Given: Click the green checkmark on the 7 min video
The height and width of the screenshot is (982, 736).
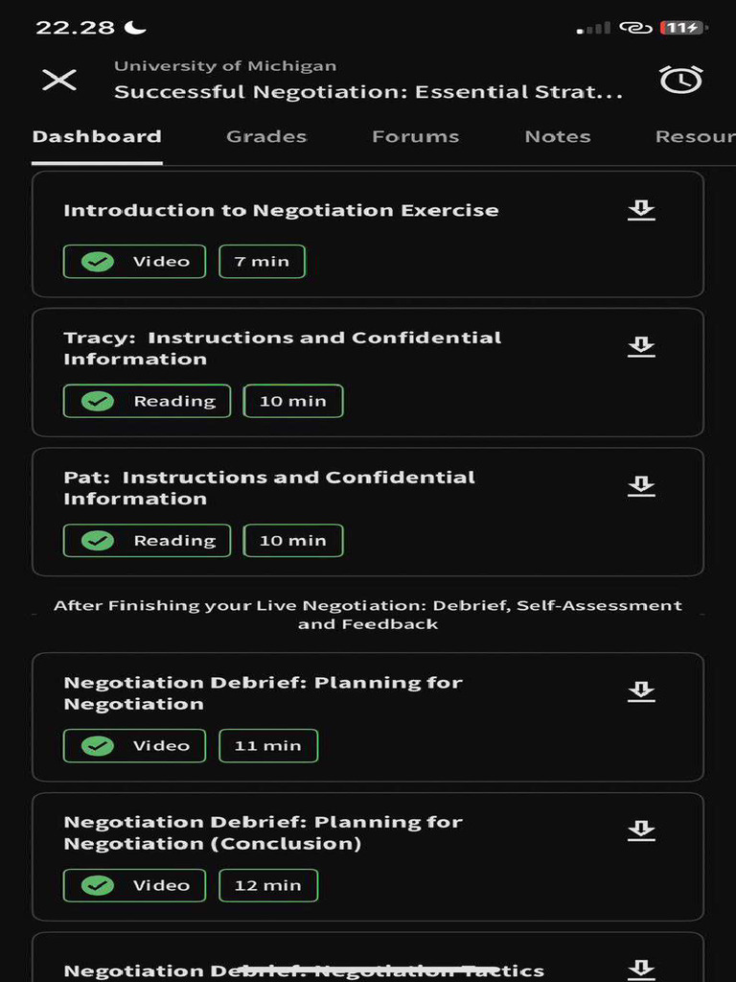Looking at the screenshot, I should [x=98, y=261].
